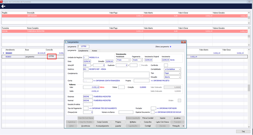Viewport: 253px width, 135px height.
Task: Switch to the Complemento tab
Action: click(83, 51)
